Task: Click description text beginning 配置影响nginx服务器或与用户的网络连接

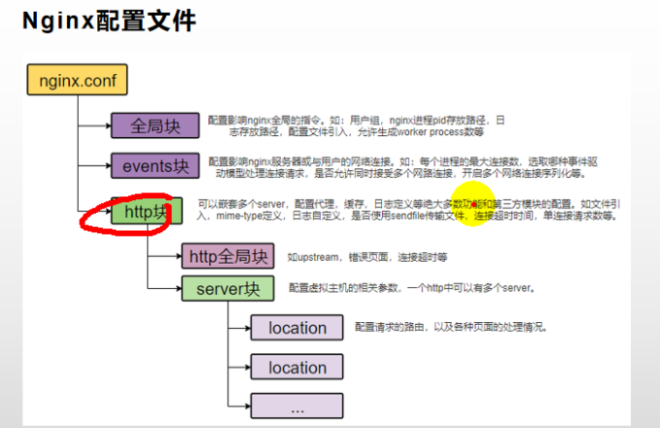Action: point(402,167)
